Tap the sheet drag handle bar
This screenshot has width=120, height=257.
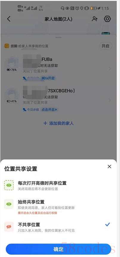[x=59, y=38]
